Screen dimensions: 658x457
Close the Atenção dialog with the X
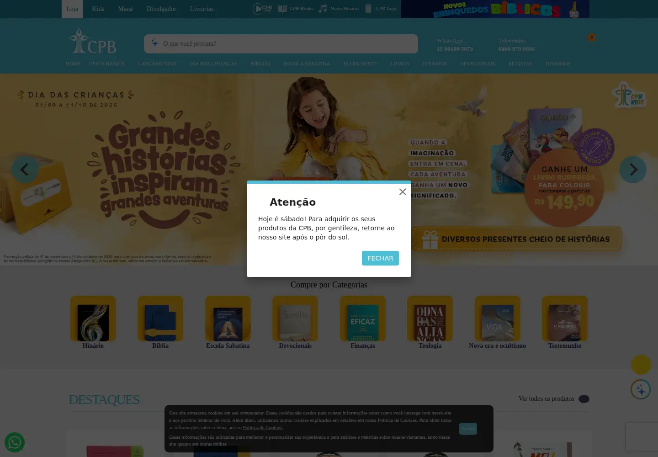pyautogui.click(x=403, y=192)
